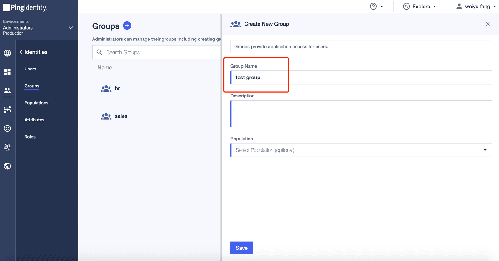The width and height of the screenshot is (499, 261).
Task: Open Attributes in Identities menu
Action: coord(34,120)
